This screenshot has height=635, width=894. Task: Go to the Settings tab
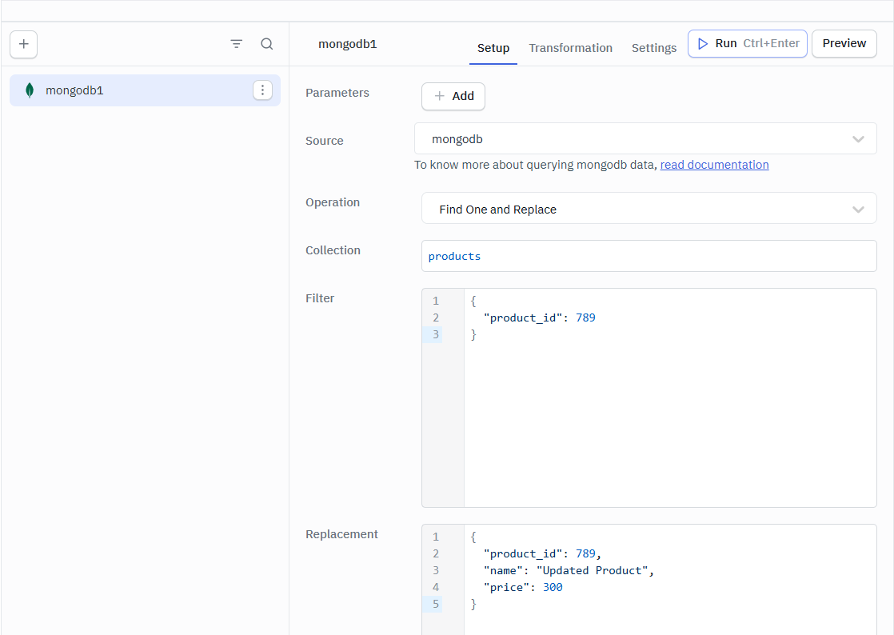click(653, 48)
